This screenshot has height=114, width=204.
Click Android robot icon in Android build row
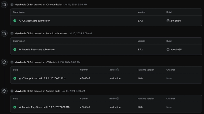click(20, 107)
